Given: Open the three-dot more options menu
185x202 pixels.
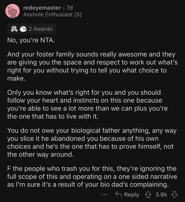Looking at the screenshot, I should pyautogui.click(x=104, y=195).
